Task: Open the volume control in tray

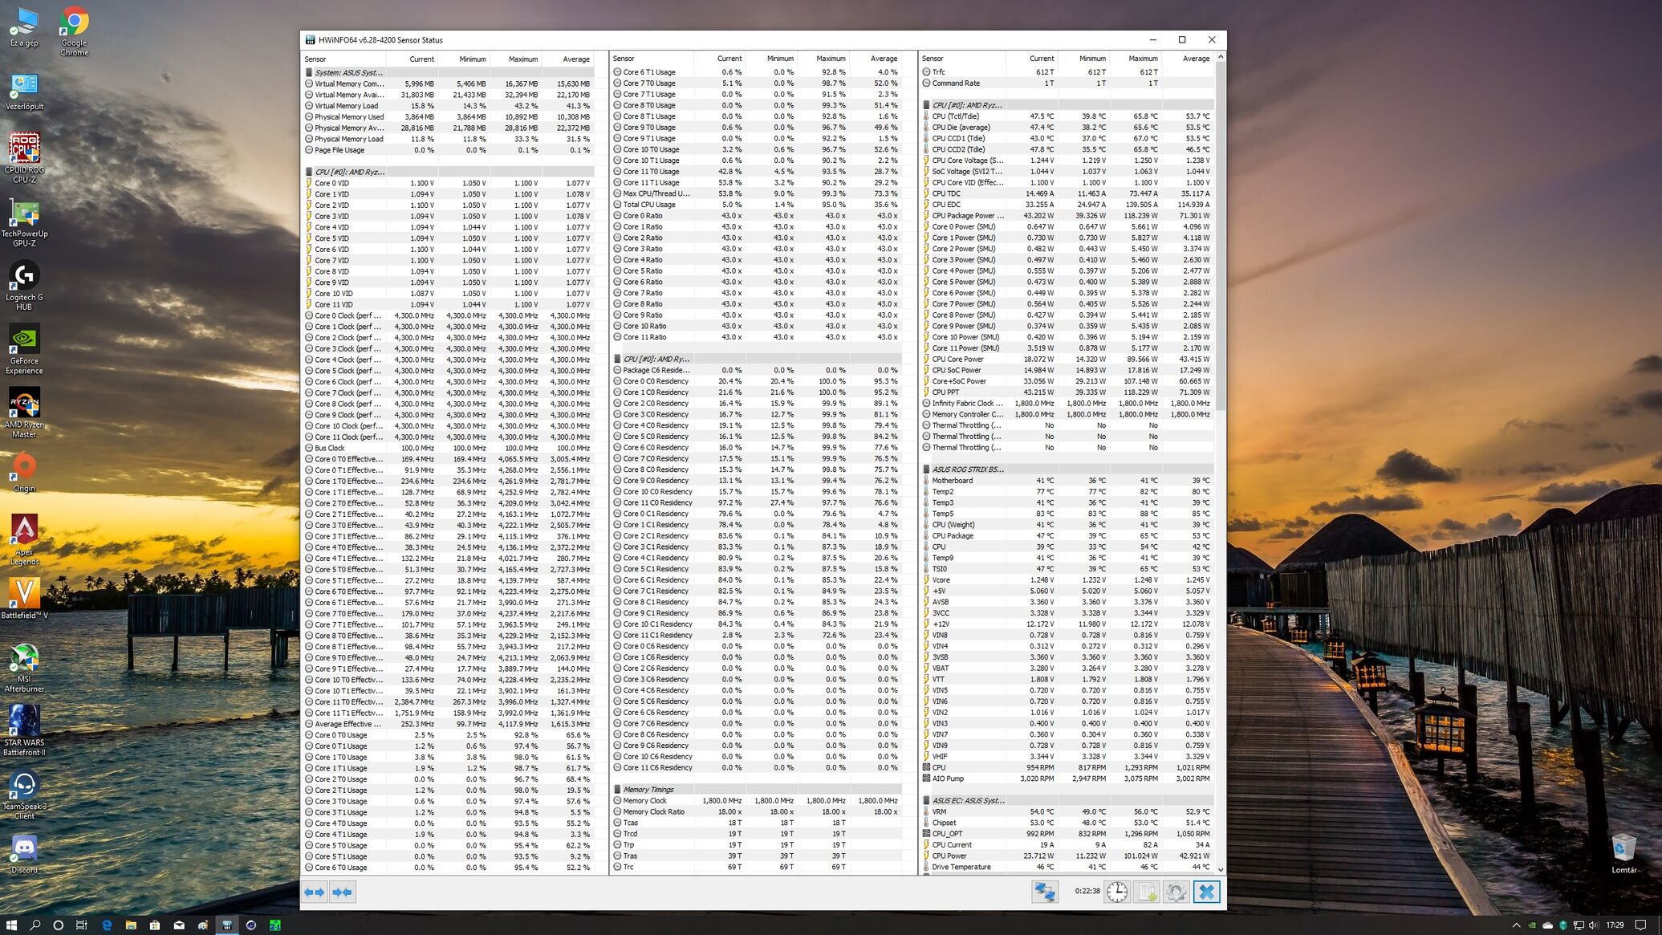Action: point(1593,925)
